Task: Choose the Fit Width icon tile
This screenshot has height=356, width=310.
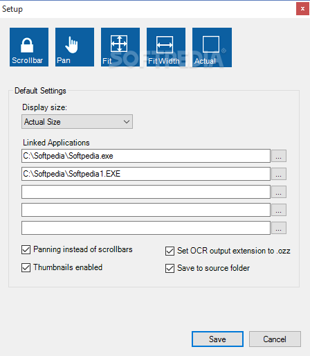Action: pyautogui.click(x=166, y=47)
